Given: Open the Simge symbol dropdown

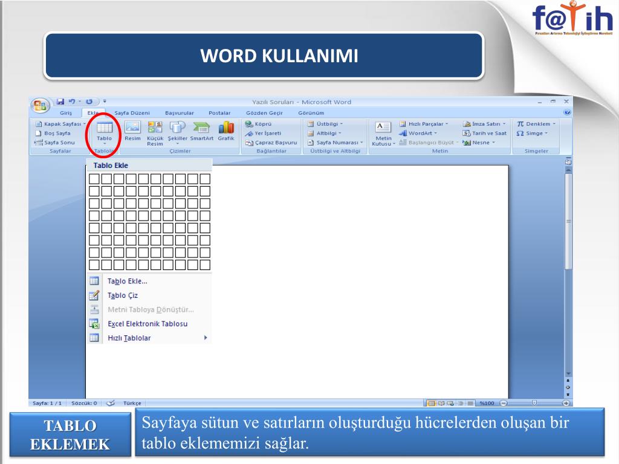Looking at the screenshot, I should pyautogui.click(x=532, y=134).
